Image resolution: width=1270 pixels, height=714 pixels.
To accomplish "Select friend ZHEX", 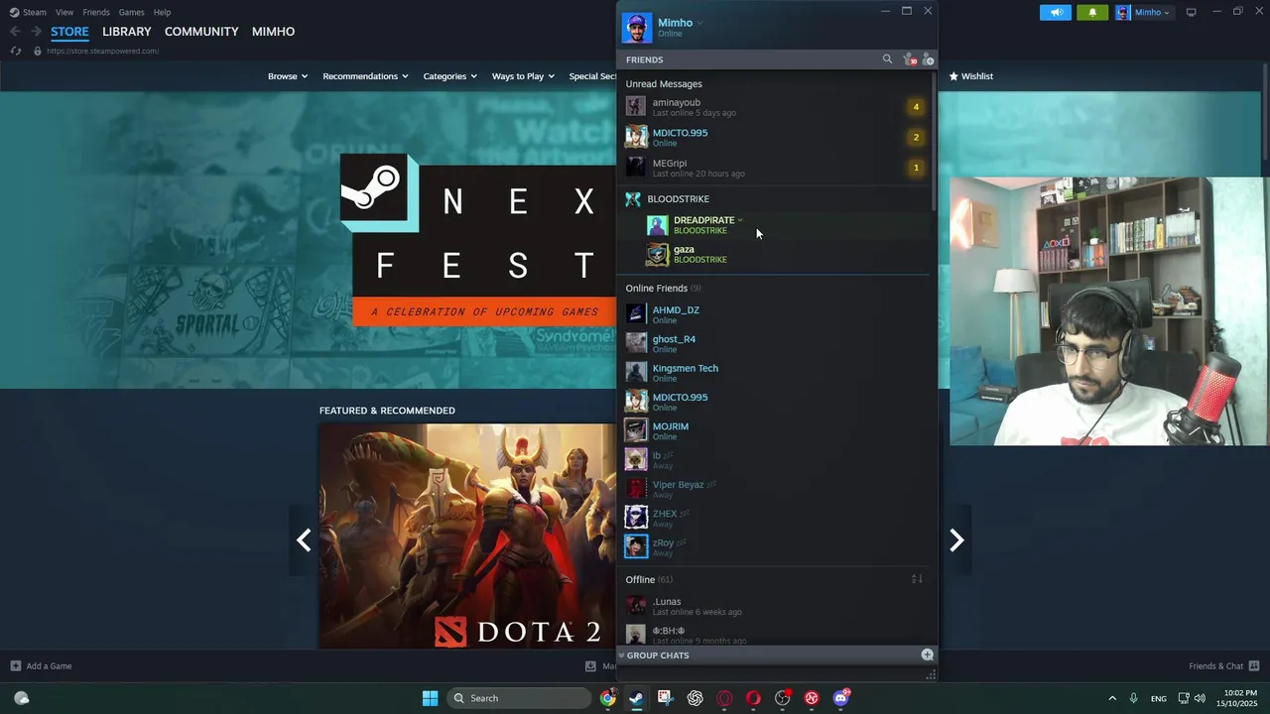I will [x=774, y=518].
